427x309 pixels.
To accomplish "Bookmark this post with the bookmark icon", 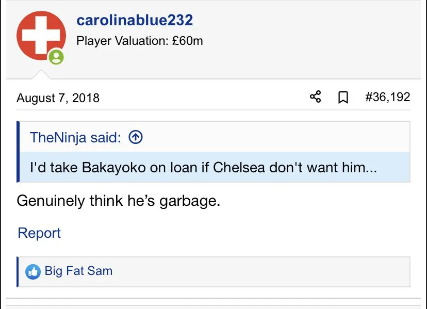I will pos(343,97).
